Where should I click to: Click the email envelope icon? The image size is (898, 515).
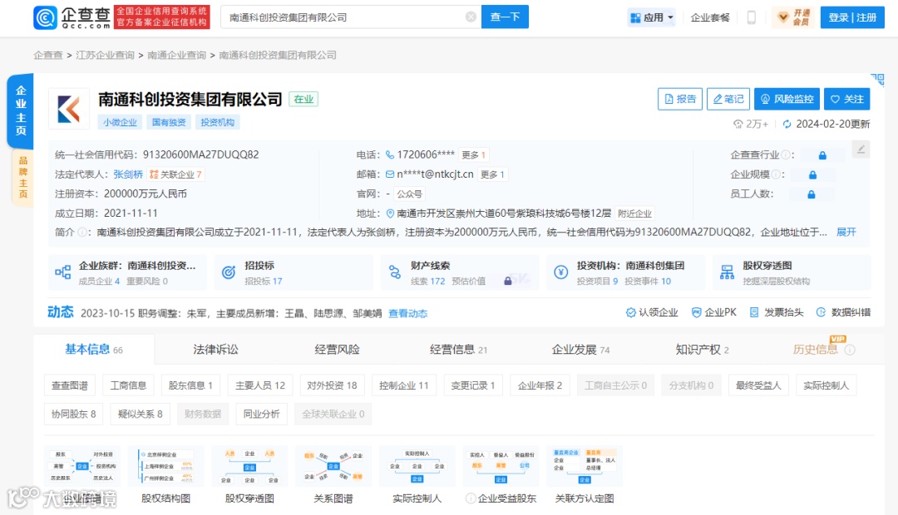390,174
